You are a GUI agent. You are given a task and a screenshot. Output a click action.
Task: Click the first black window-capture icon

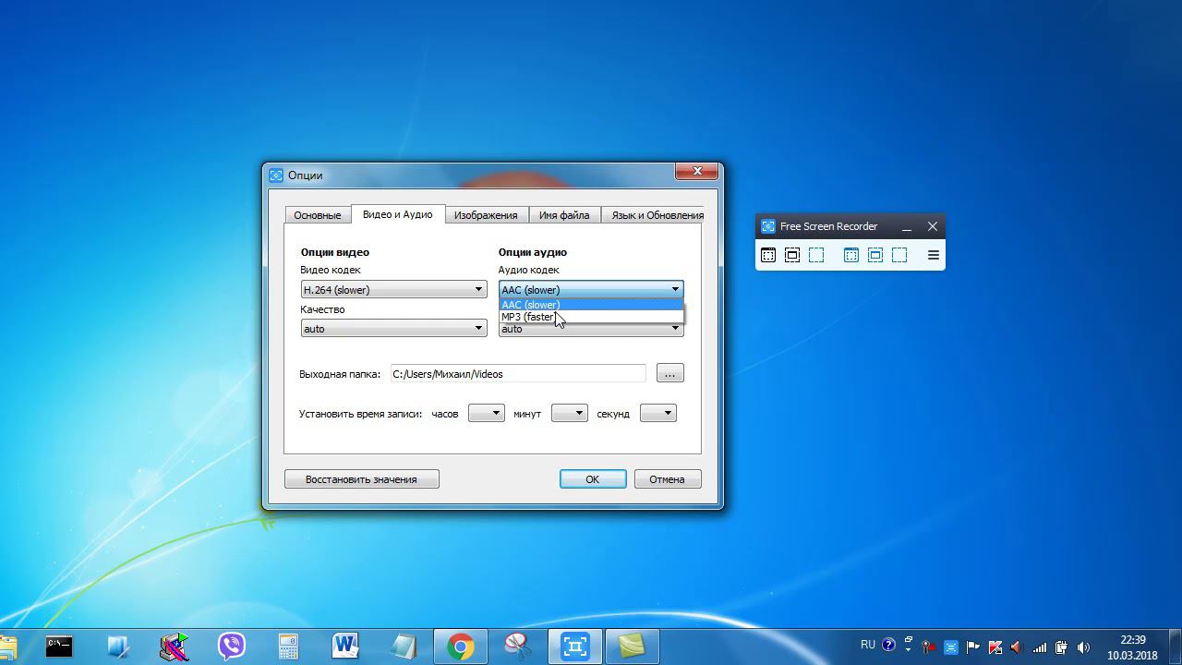pyautogui.click(x=768, y=255)
